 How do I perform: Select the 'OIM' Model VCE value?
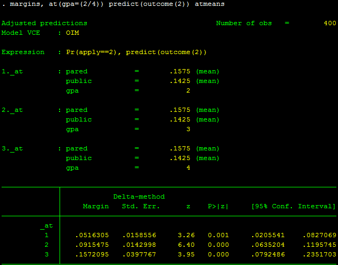72,33
